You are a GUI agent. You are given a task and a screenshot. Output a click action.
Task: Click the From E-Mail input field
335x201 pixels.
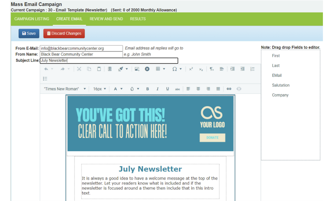pyautogui.click(x=81, y=48)
